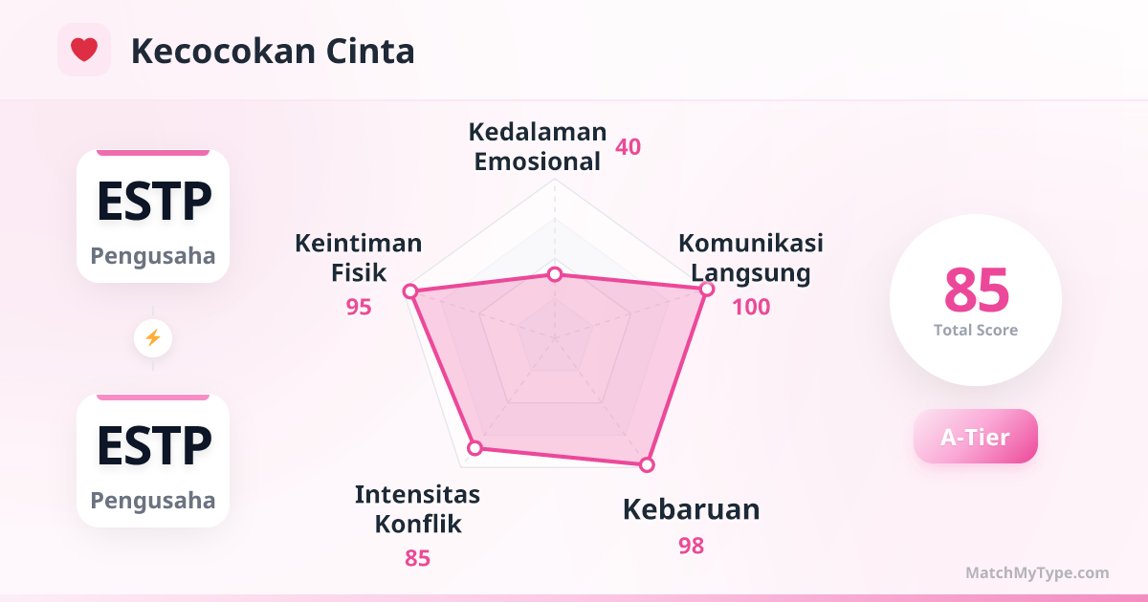Click the Intensitas Konflik label
The width and height of the screenshot is (1148, 602).
pos(417,508)
